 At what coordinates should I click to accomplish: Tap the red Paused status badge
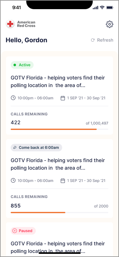point(23,231)
